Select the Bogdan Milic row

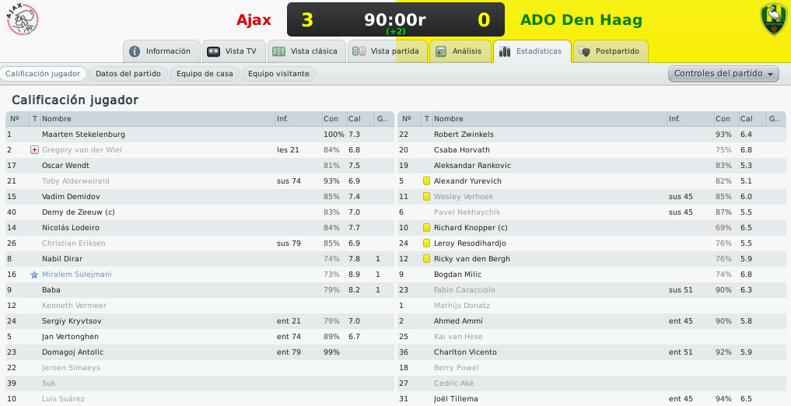click(x=592, y=275)
